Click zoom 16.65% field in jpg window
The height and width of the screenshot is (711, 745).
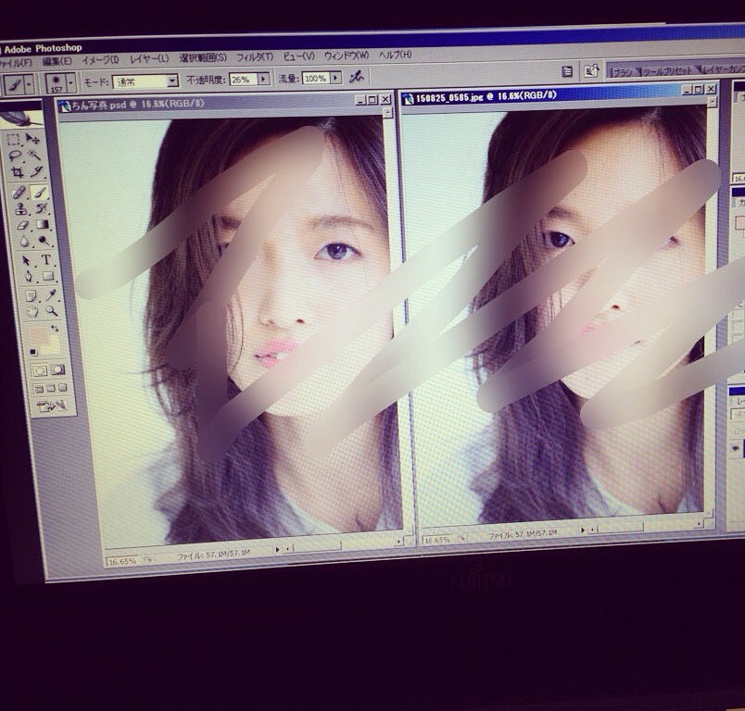pyautogui.click(x=436, y=540)
